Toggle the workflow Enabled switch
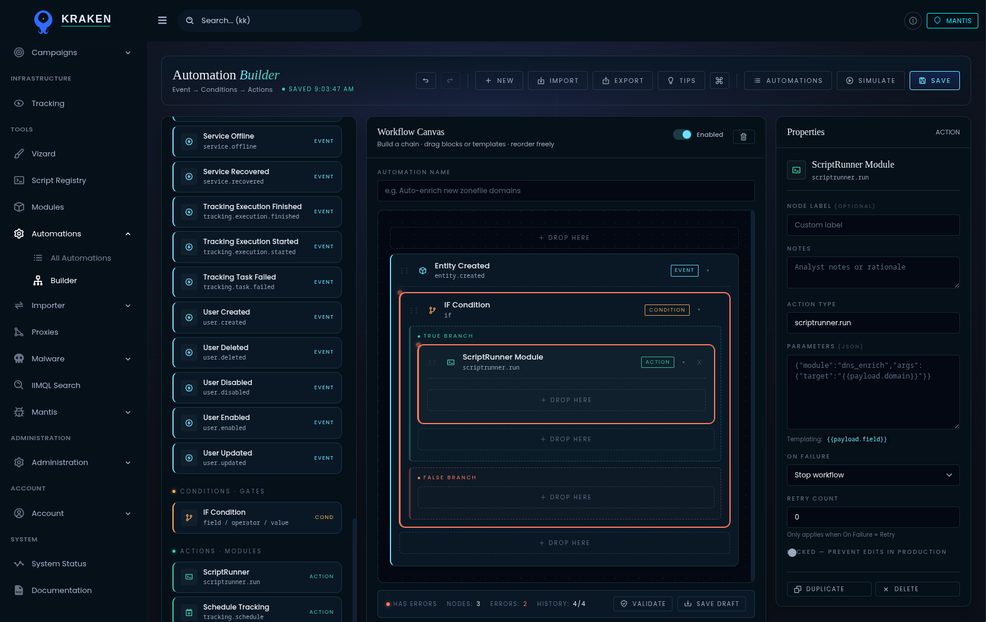986x622 pixels. 683,134
